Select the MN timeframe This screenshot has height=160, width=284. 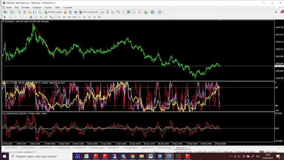99,17
